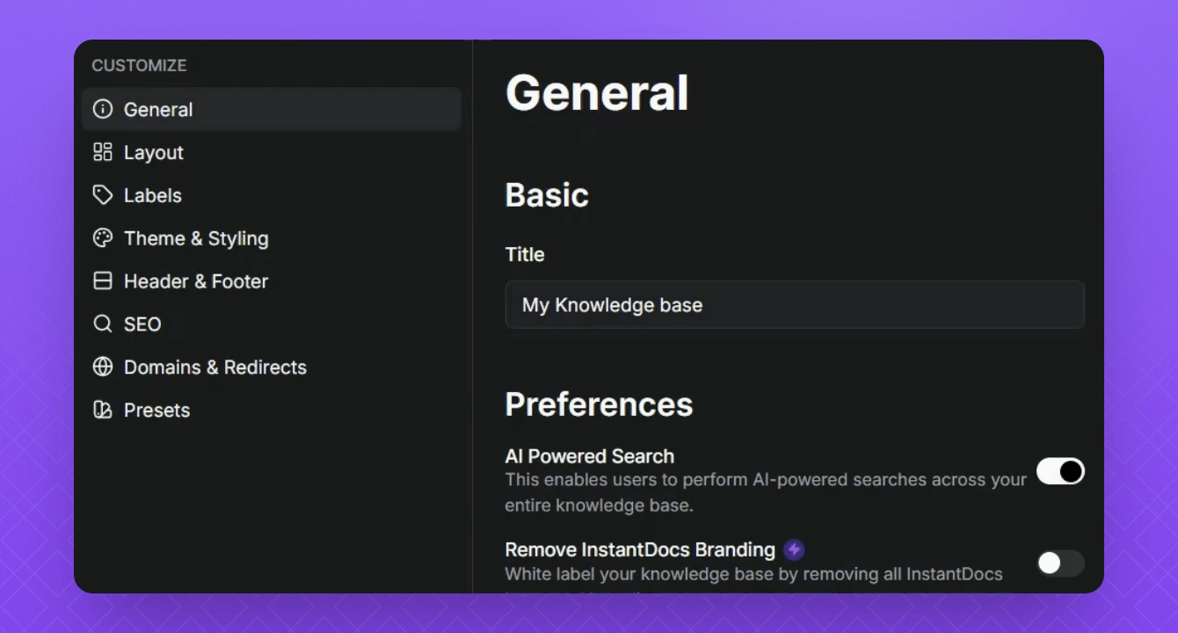Click the panel icon beside Header & Footer
Viewport: 1178px width, 633px height.
[103, 281]
